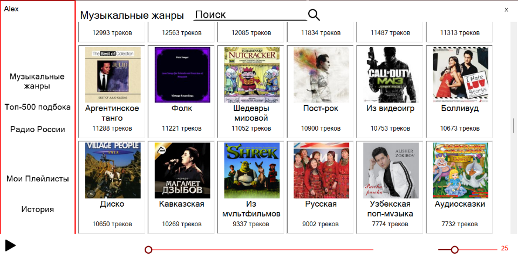Viewport: 518px width, 265px height.
Task: Click the Шедевры мировой genre title
Action: point(251,113)
